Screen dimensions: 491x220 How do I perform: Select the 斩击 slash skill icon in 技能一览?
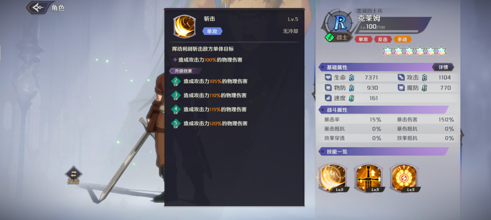(x=333, y=178)
